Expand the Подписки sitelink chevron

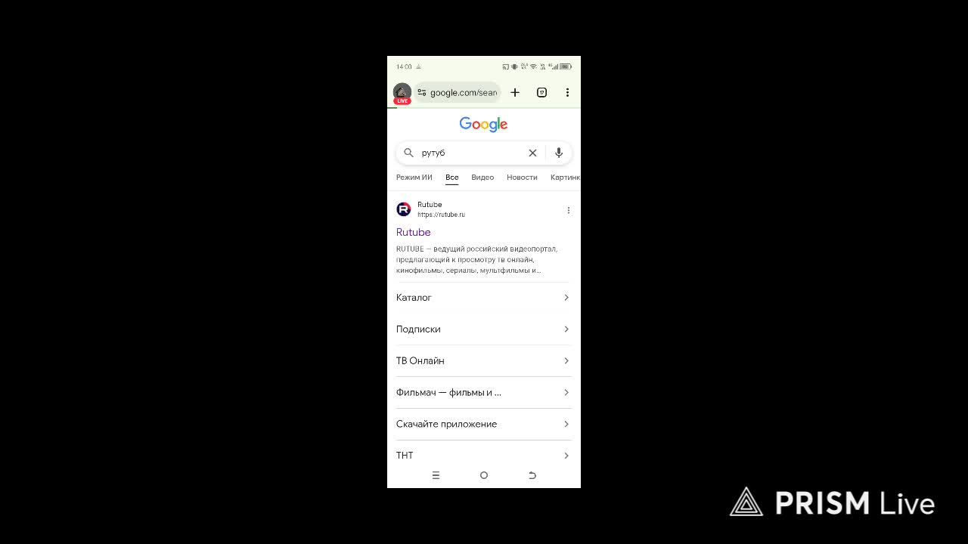tap(566, 329)
